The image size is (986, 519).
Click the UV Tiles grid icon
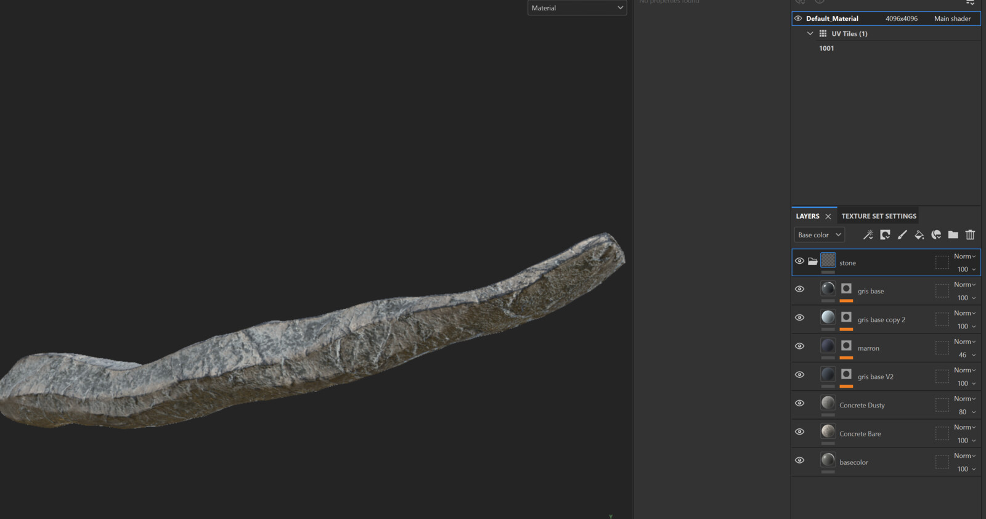coord(823,34)
